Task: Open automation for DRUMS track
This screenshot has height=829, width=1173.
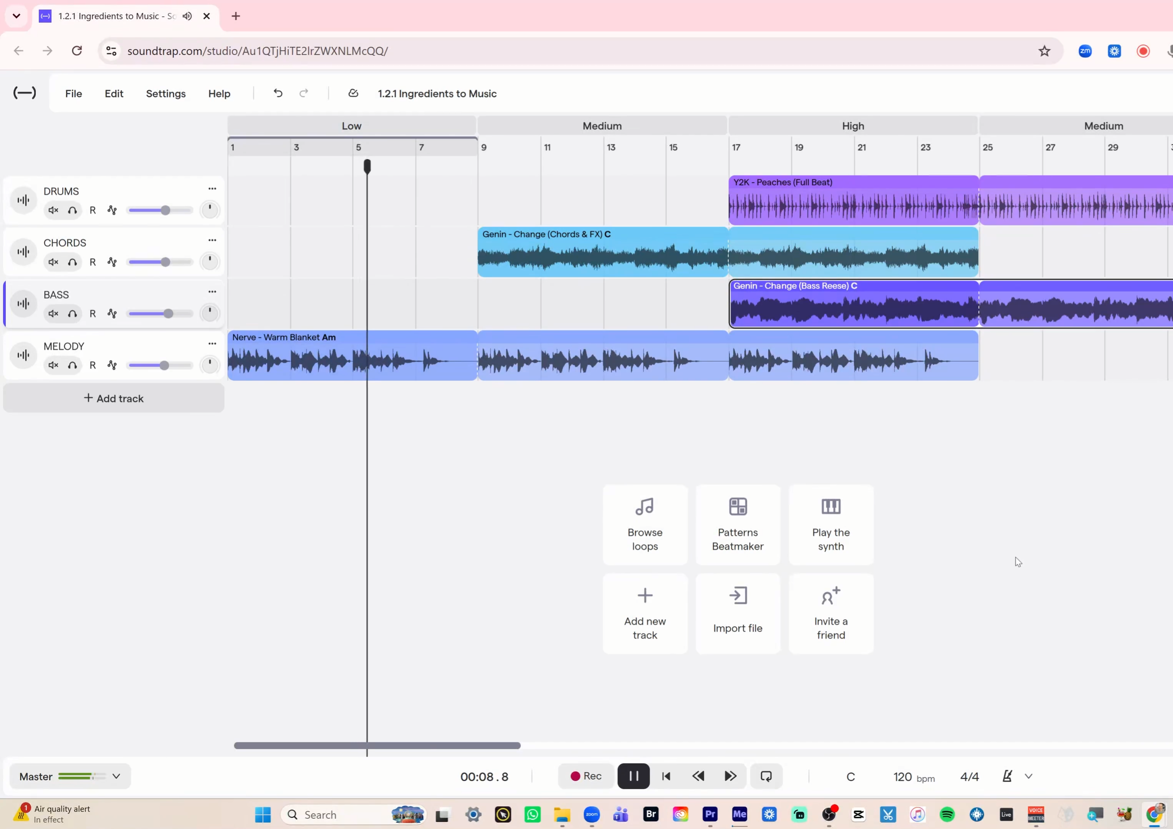Action: [112, 210]
